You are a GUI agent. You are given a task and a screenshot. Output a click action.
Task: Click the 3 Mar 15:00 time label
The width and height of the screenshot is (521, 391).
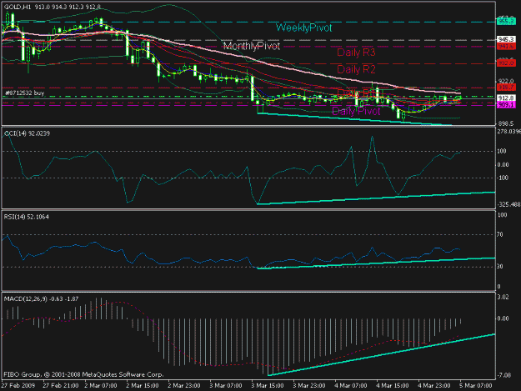click(267, 385)
